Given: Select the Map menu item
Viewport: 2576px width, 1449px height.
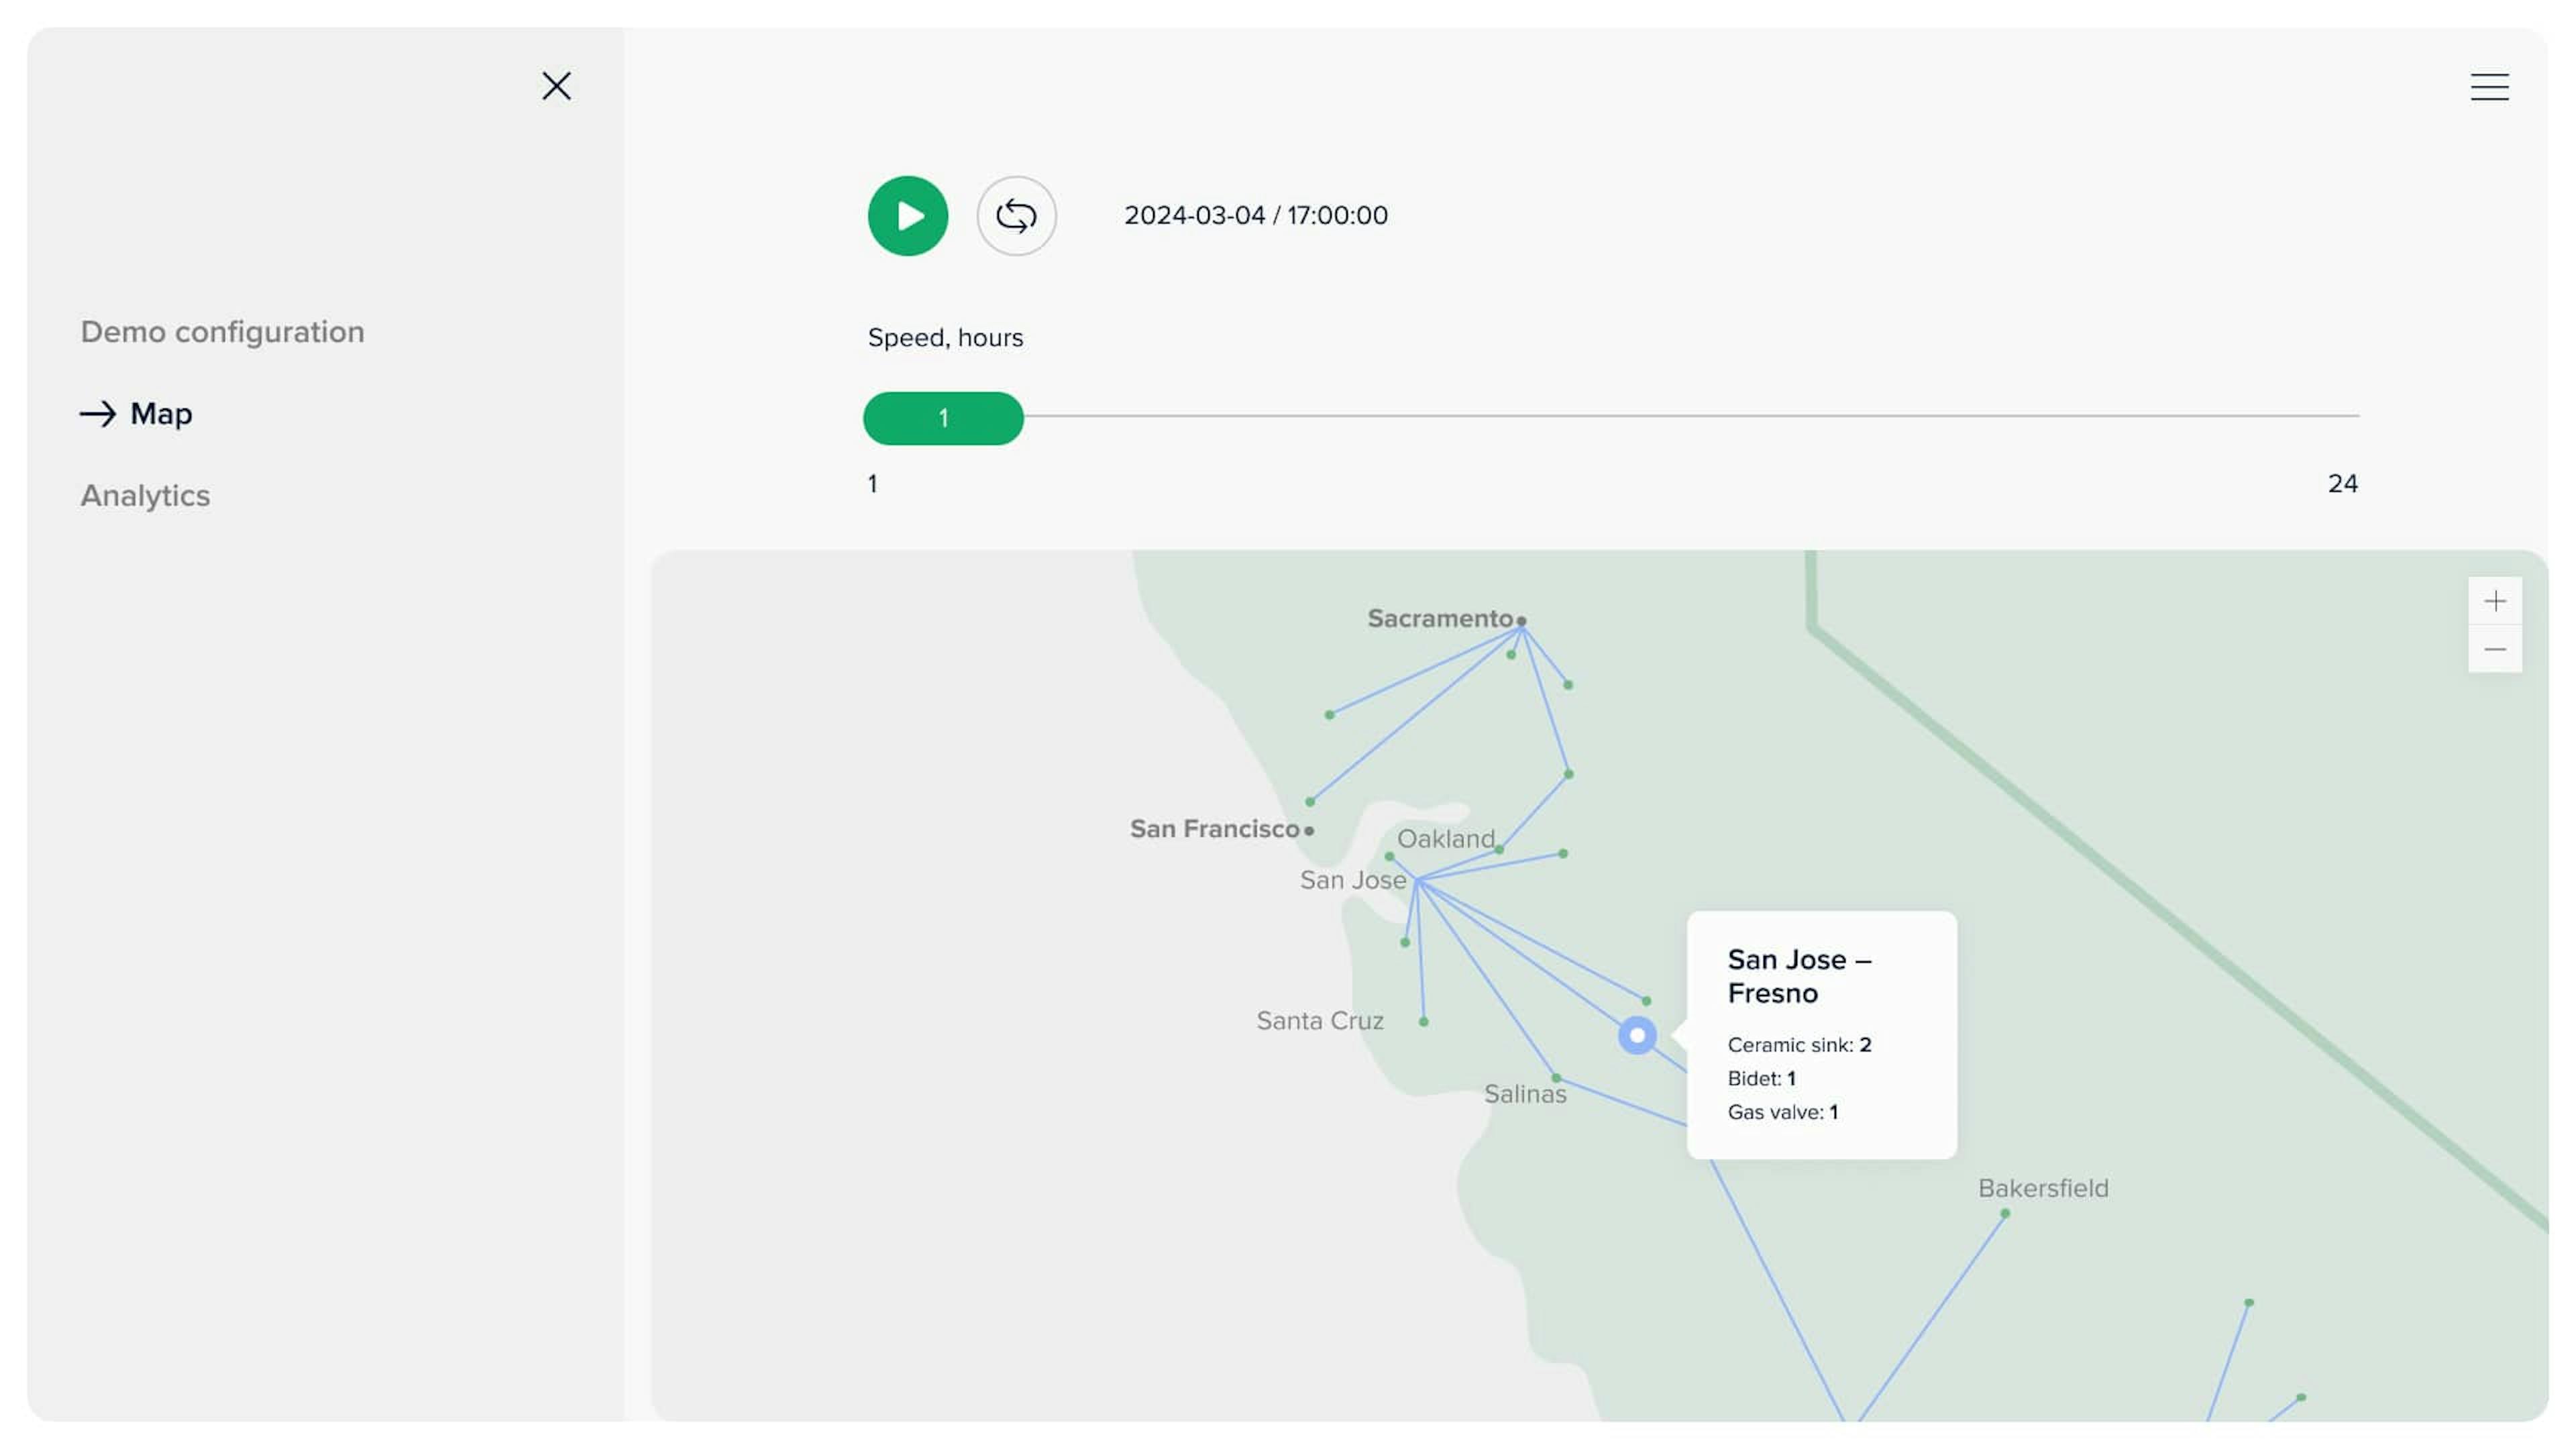Looking at the screenshot, I should pyautogui.click(x=137, y=414).
